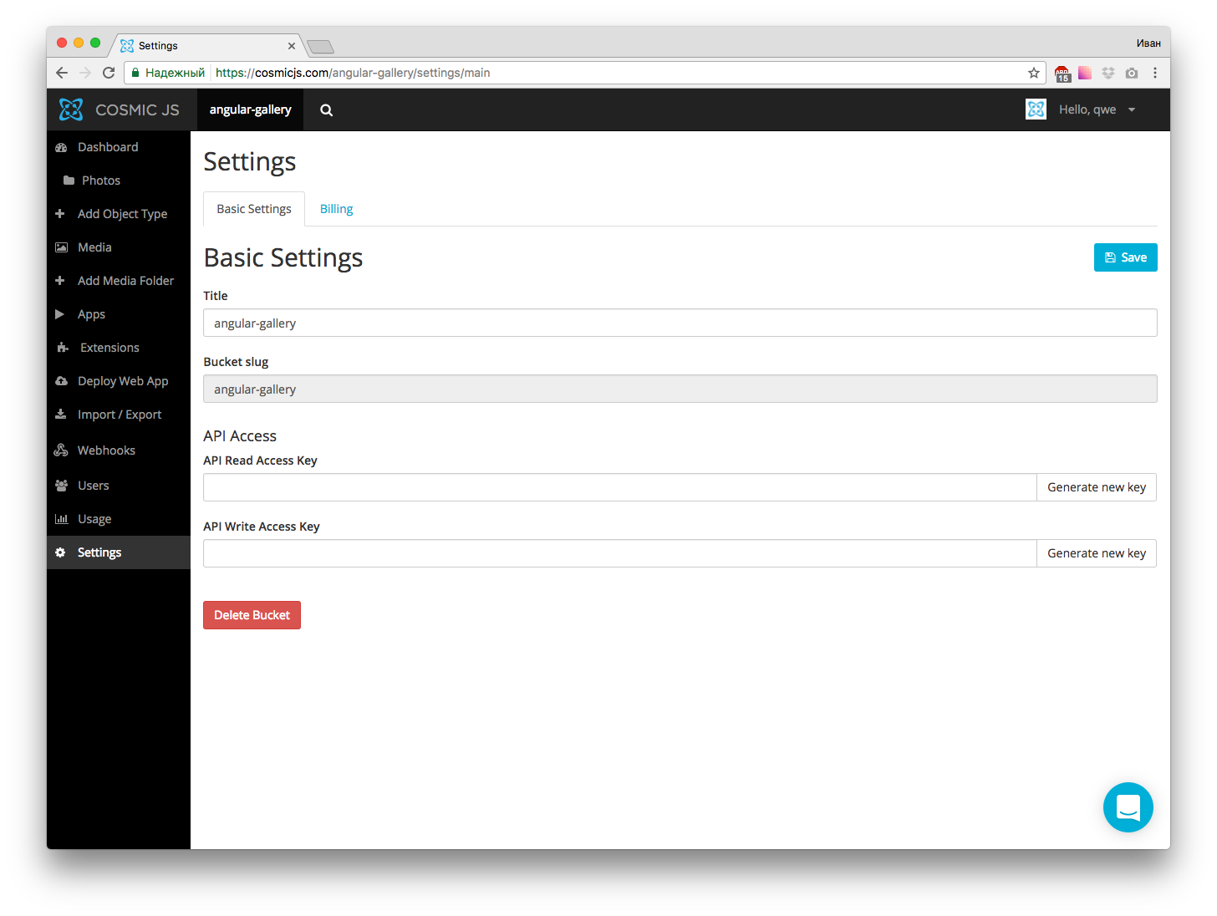The height and width of the screenshot is (916, 1217).
Task: Expand the Apps sidebar section
Action: pos(90,314)
